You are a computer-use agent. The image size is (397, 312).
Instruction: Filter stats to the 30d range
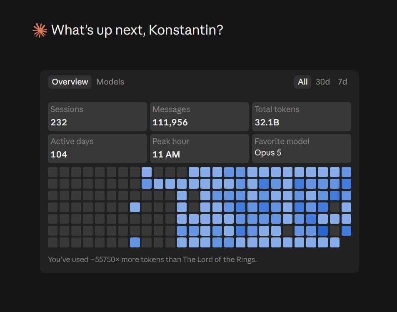pos(322,82)
